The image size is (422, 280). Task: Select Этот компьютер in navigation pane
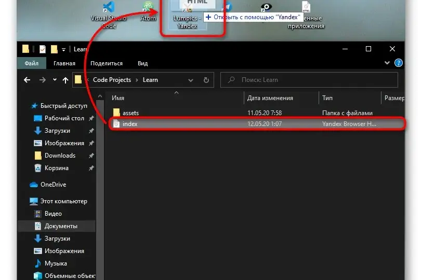pos(63,201)
